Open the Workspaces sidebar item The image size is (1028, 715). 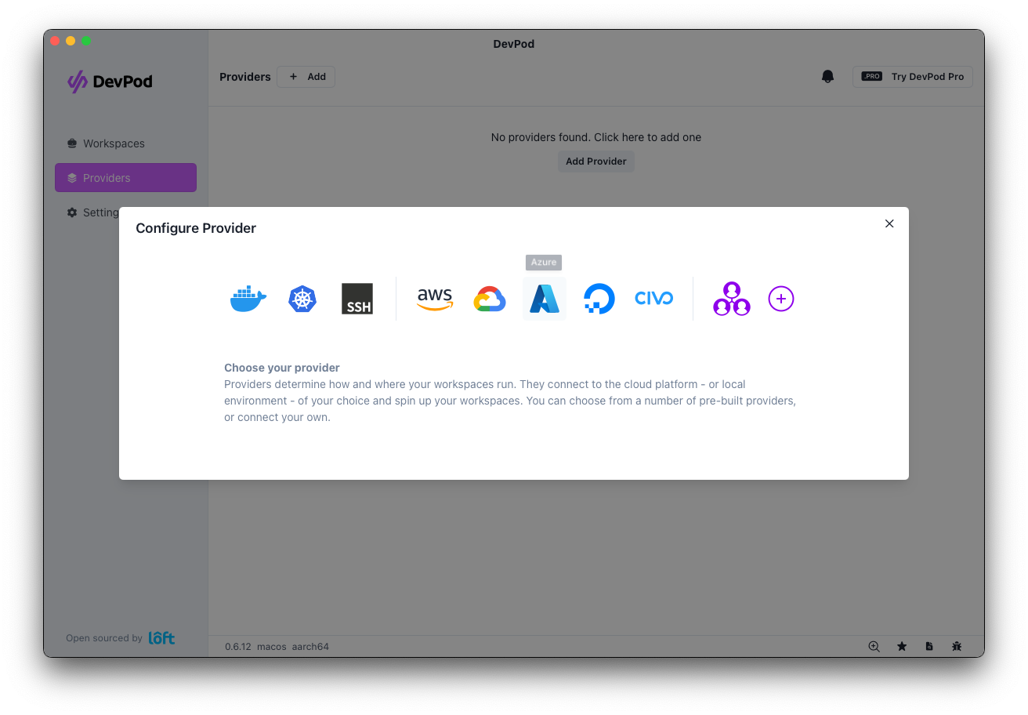pyautogui.click(x=114, y=143)
